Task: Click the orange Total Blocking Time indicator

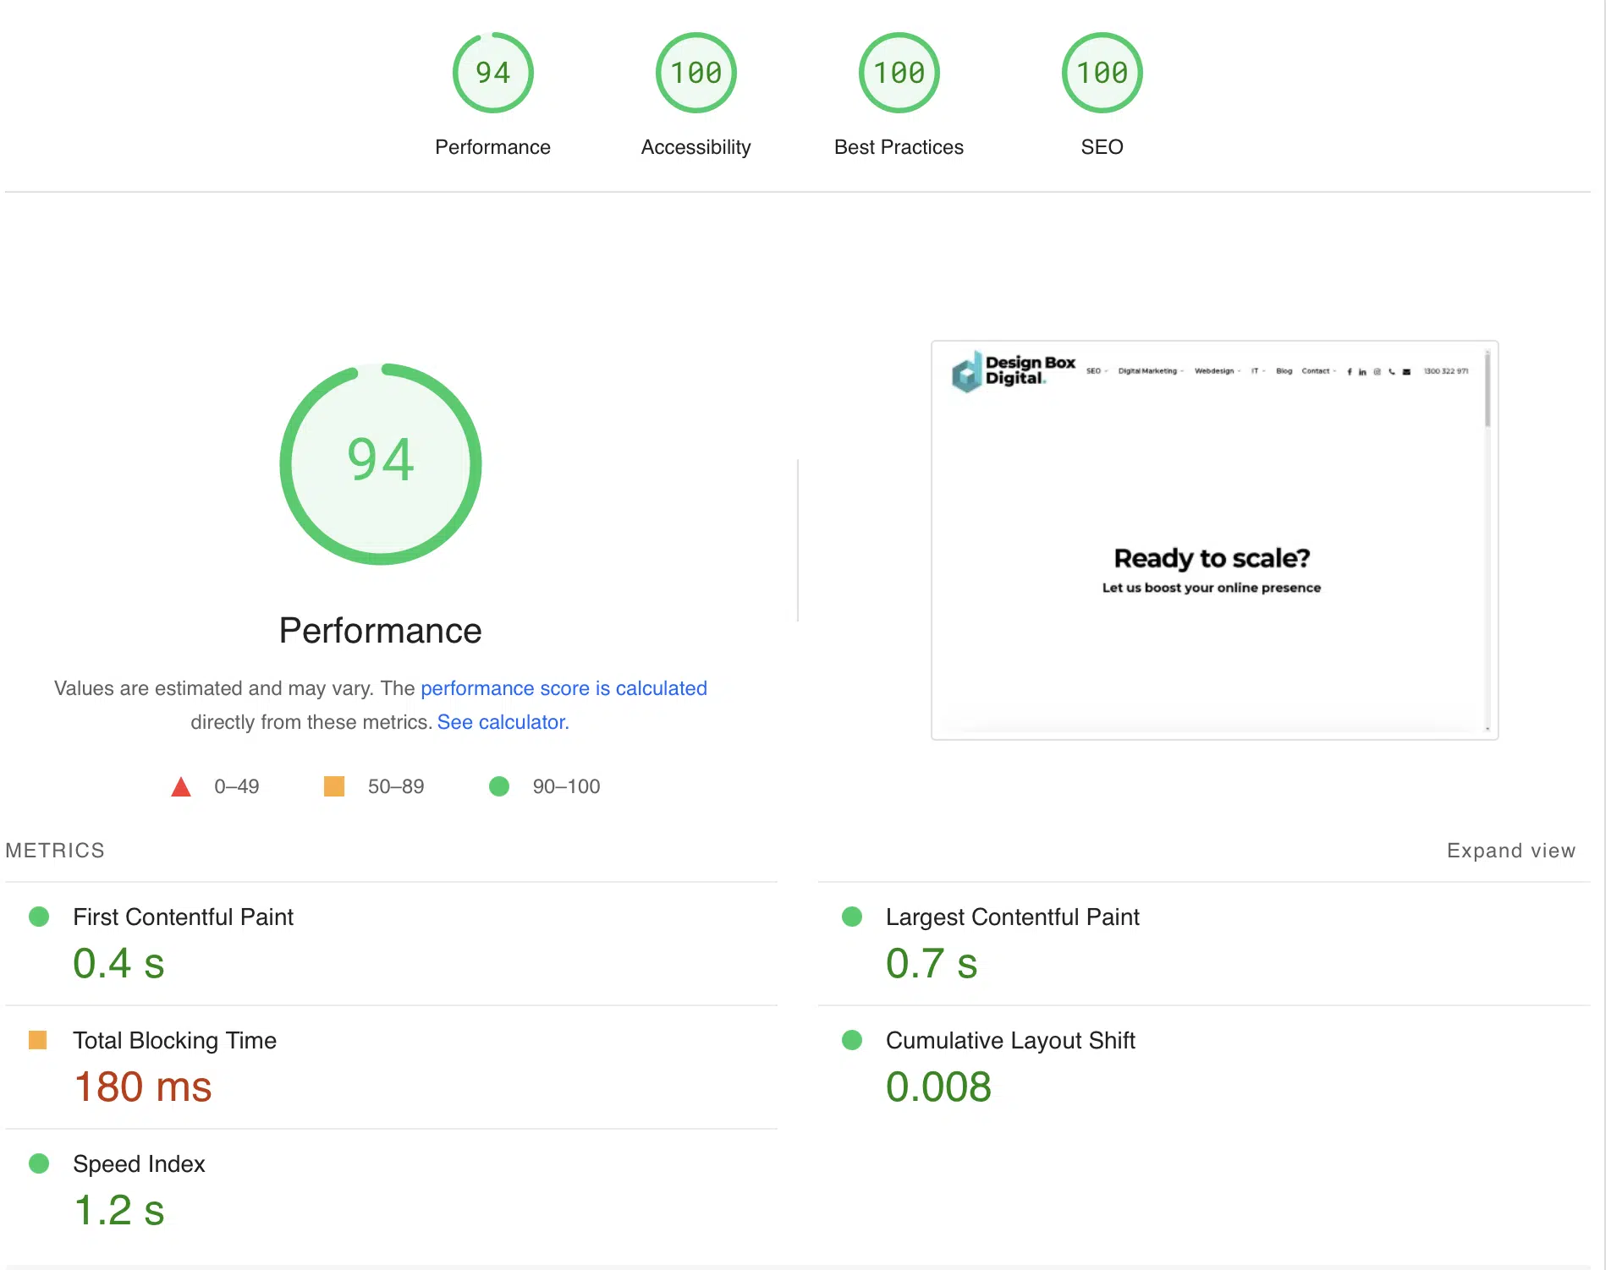Action: coord(38,1040)
